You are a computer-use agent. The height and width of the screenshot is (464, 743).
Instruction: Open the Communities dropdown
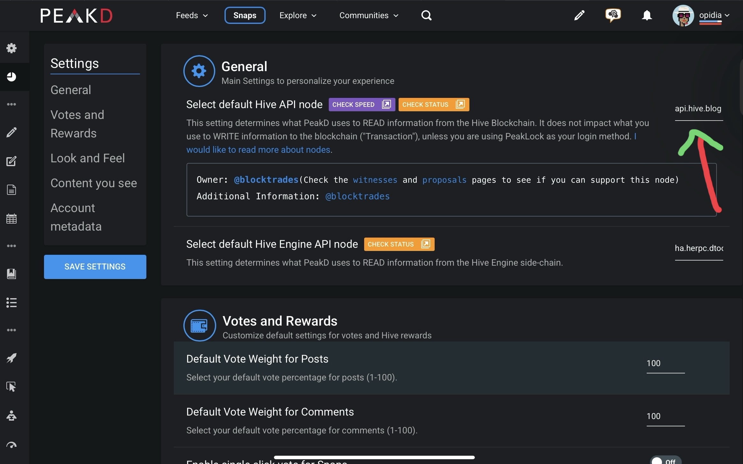point(369,15)
